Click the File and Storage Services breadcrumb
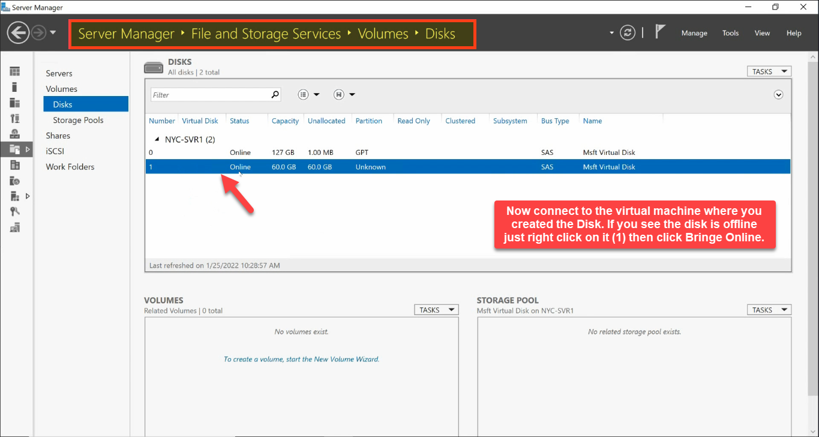Viewport: 819px width, 437px height. pyautogui.click(x=266, y=34)
